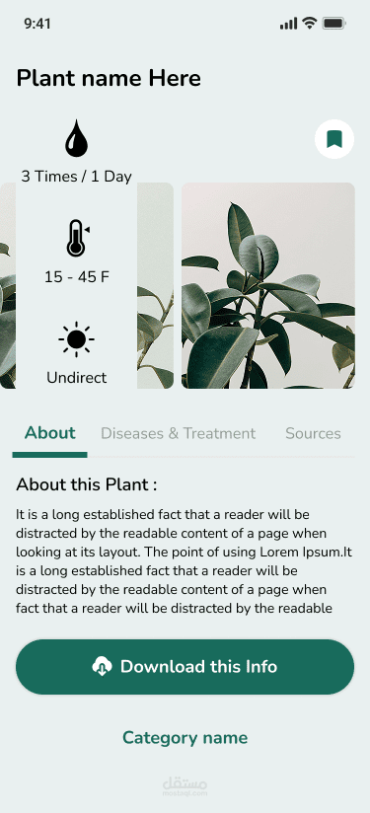Click the thermometer temperature icon
This screenshot has width=370, height=813.
[78, 238]
